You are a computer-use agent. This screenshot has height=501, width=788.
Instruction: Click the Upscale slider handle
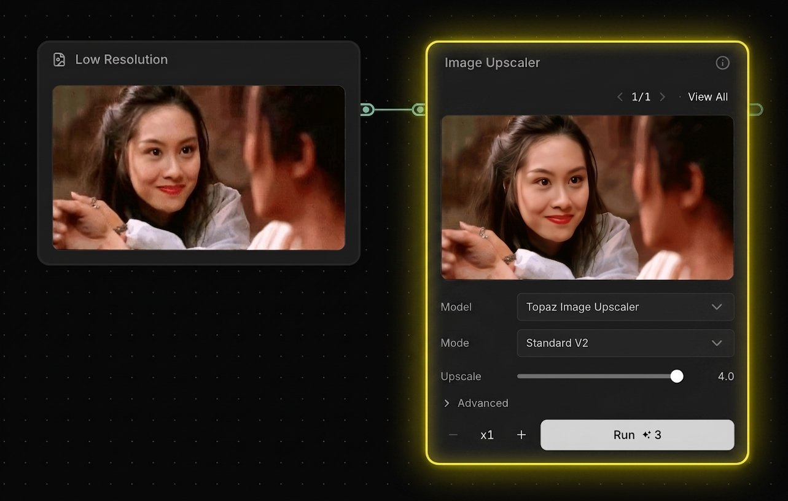click(677, 376)
